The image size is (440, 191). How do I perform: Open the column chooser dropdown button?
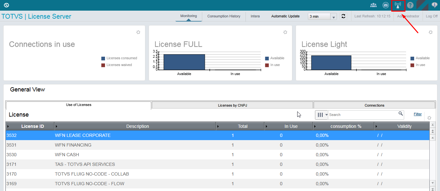pos(322,115)
